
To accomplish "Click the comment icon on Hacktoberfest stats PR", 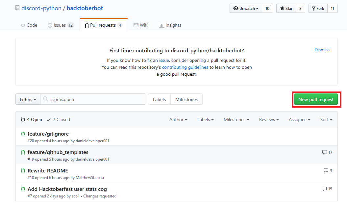I will [324, 189].
